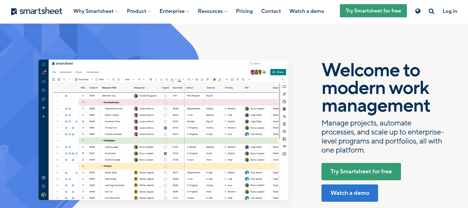Viewport: 468px width, 208px height.
Task: Click the plus icon in app sidebar
Action: click(x=43, y=117)
